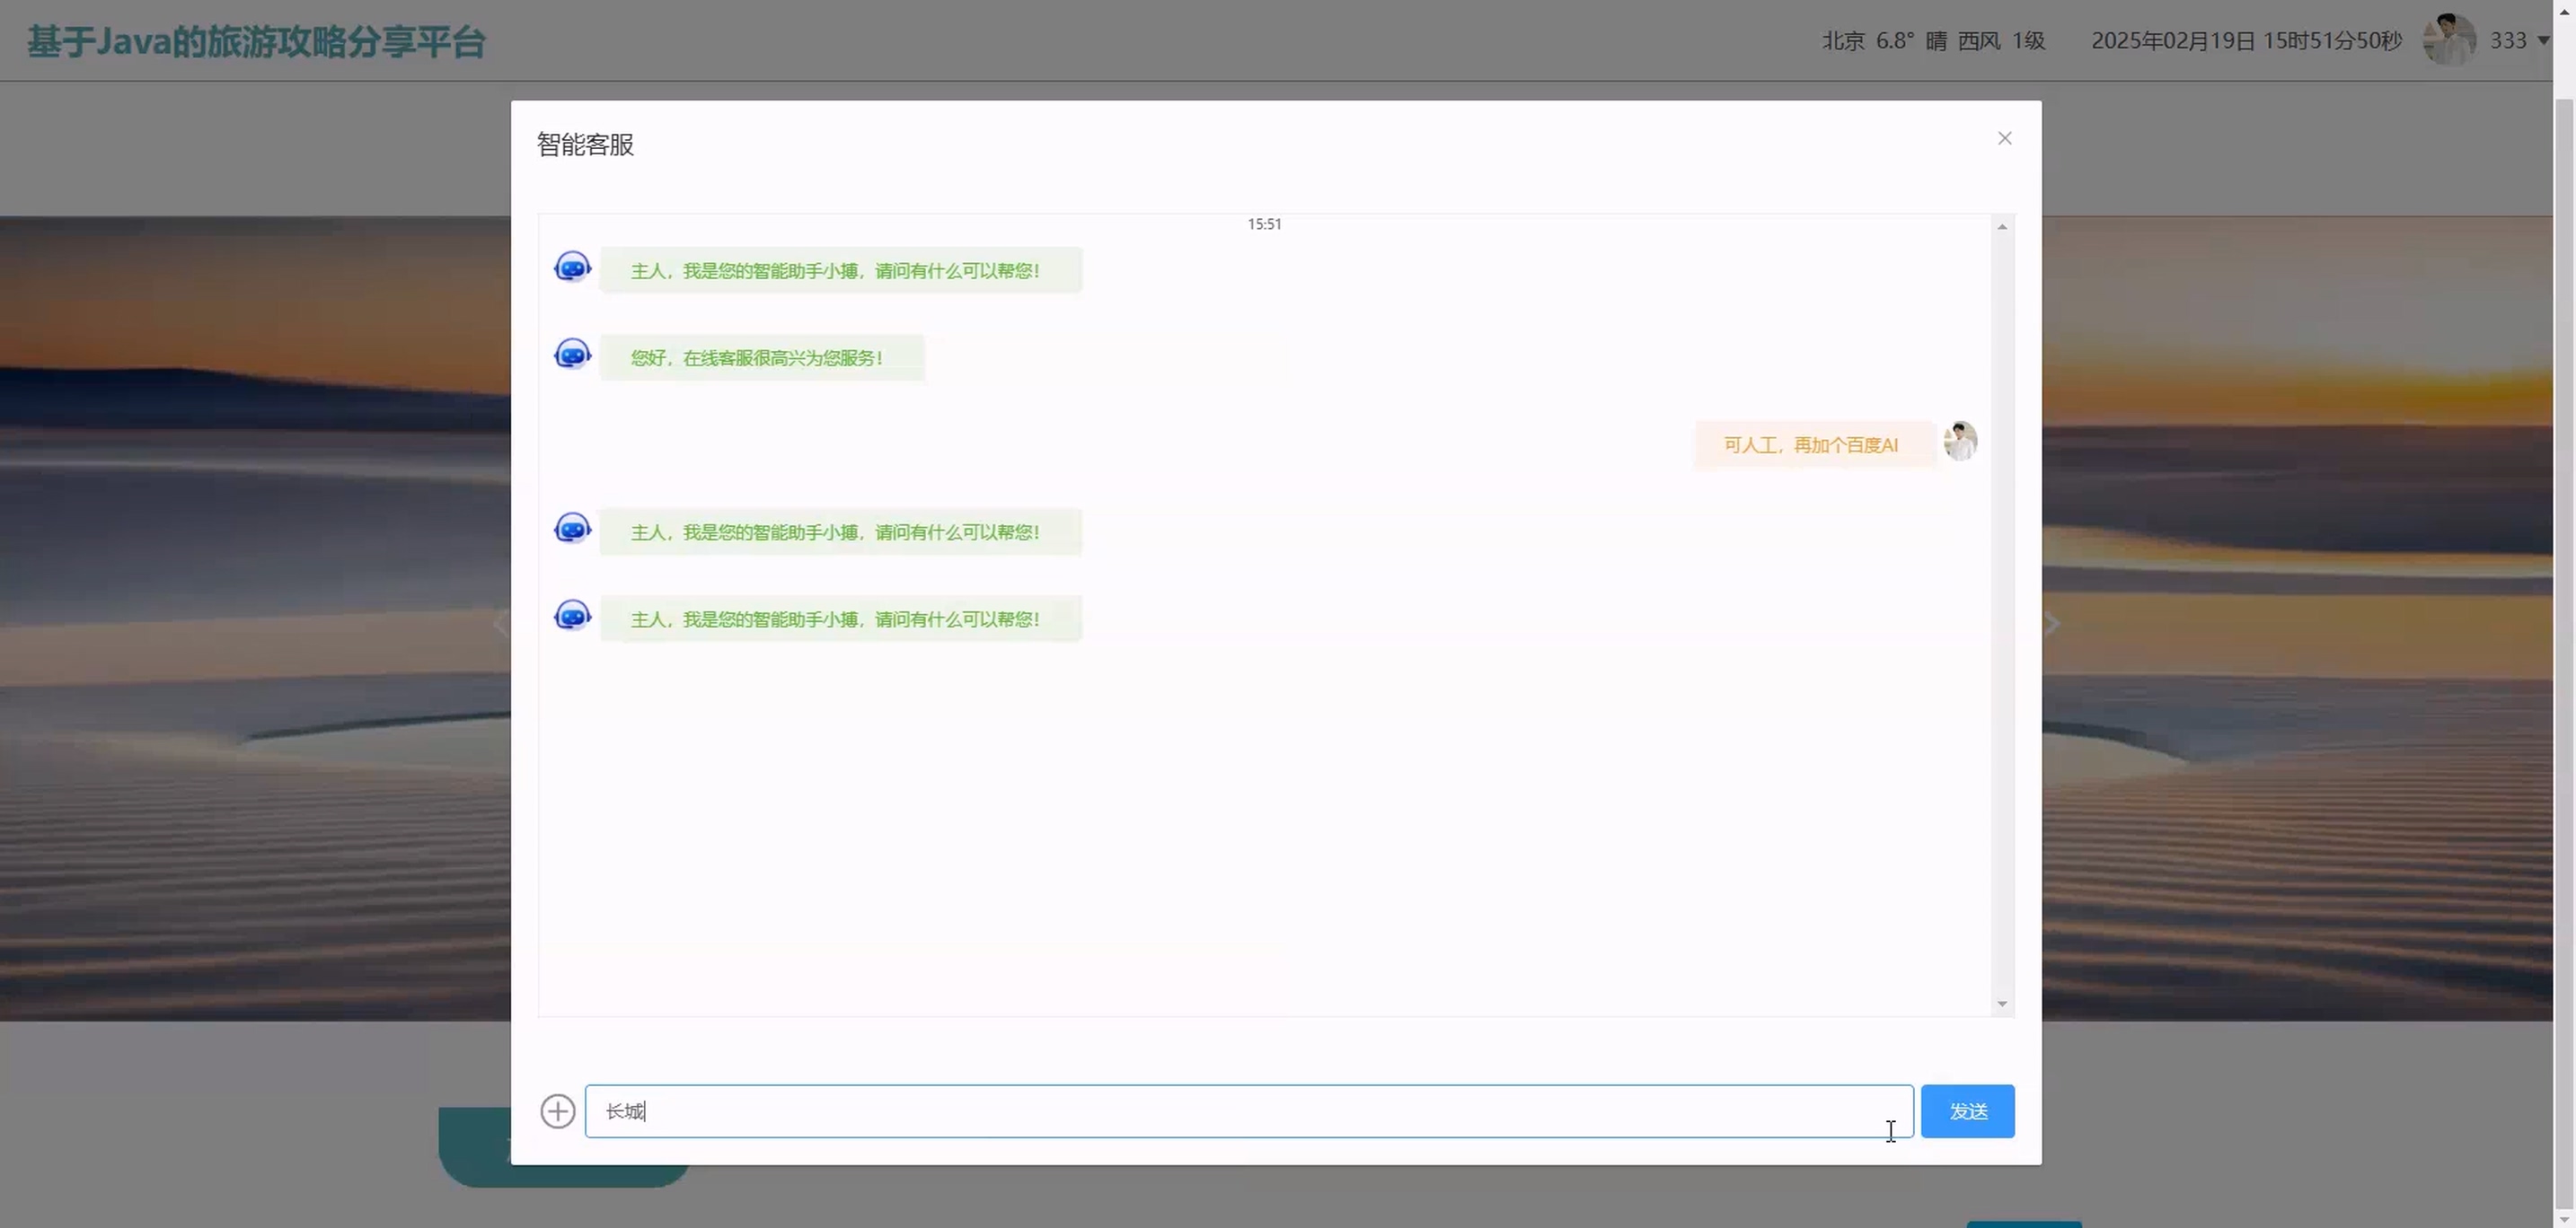Click the page scrollbar down arrow
This screenshot has width=2576, height=1228.
pyautogui.click(x=2564, y=1221)
